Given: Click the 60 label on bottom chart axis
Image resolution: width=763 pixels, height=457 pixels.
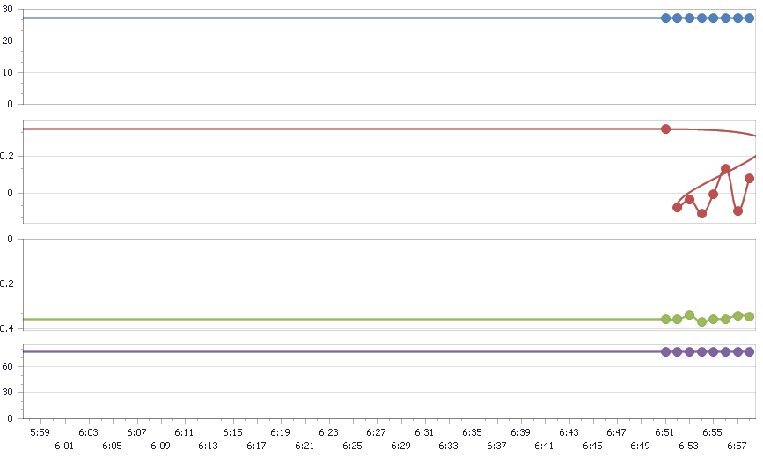Looking at the screenshot, I should coord(7,365).
